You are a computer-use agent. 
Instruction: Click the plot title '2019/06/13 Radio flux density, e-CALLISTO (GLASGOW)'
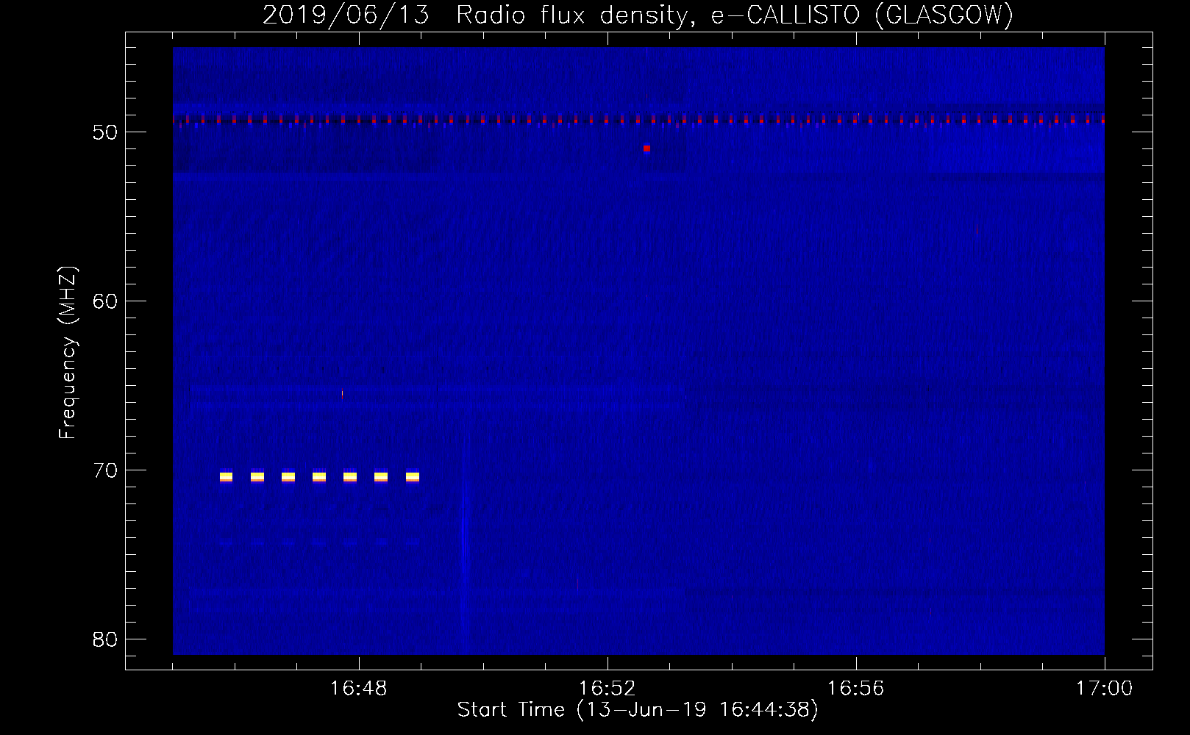pos(638,15)
